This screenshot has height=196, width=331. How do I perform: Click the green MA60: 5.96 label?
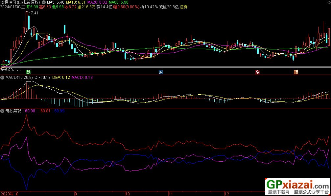[x=119, y=2]
